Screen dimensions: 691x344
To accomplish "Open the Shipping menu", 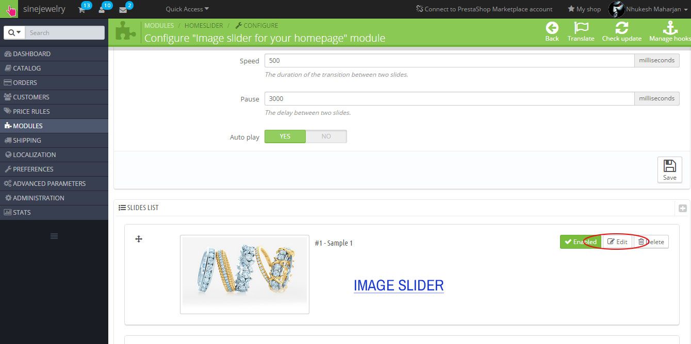I will pyautogui.click(x=54, y=140).
